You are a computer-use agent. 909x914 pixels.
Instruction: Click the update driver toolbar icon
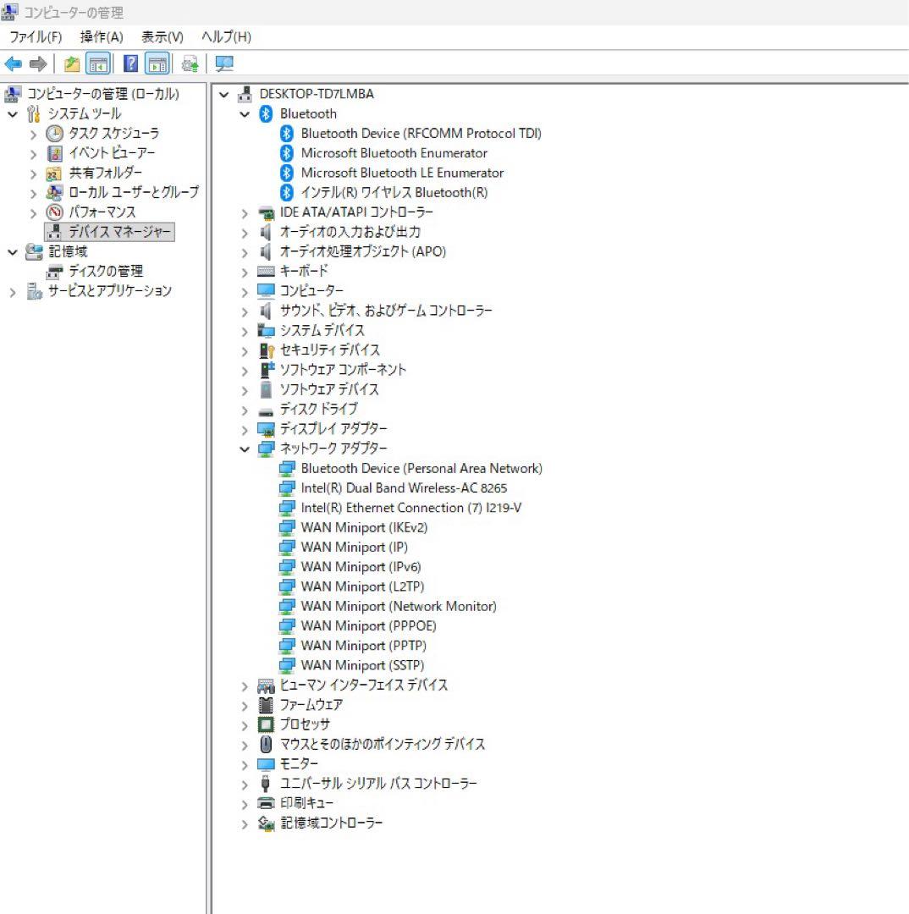190,63
